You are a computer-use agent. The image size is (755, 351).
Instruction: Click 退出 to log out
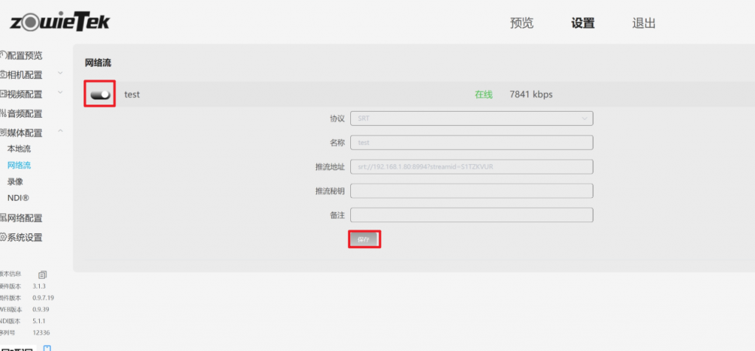(x=644, y=23)
